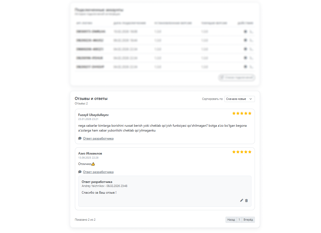Image resolution: width=321 pixels, height=233 pixels.
Task: Open the "Сначала новые" sort dropdown
Action: (x=239, y=99)
